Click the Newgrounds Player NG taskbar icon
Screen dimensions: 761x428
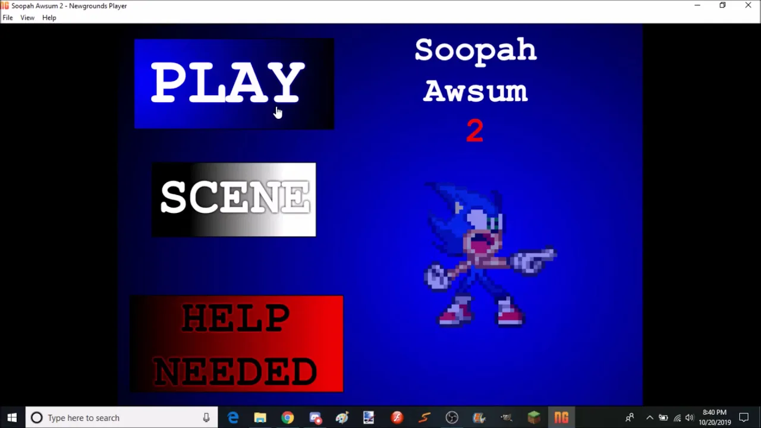561,418
